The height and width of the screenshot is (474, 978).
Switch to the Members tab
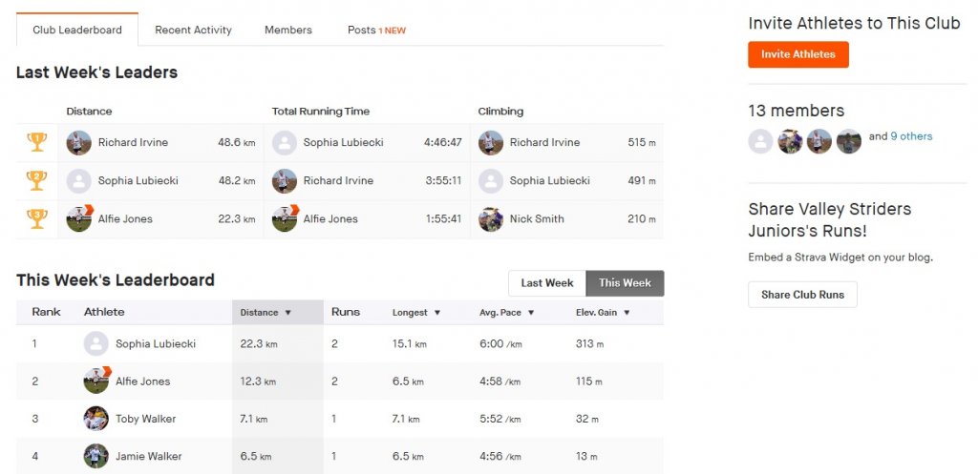click(288, 30)
